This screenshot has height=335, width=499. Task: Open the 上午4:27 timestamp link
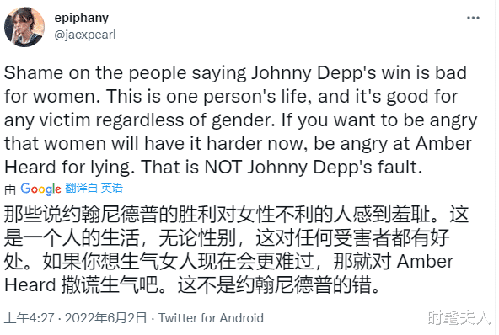point(29,318)
